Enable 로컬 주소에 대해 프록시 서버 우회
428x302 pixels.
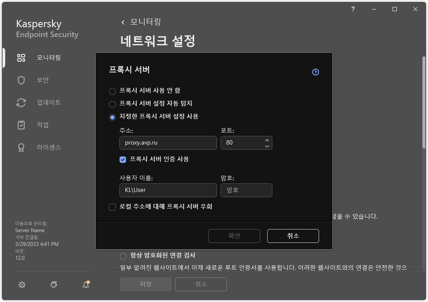point(112,207)
